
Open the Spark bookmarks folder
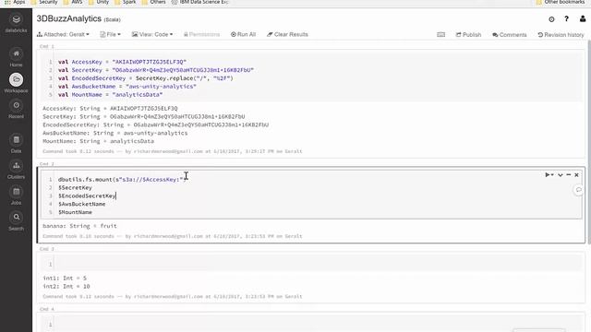point(126,2)
